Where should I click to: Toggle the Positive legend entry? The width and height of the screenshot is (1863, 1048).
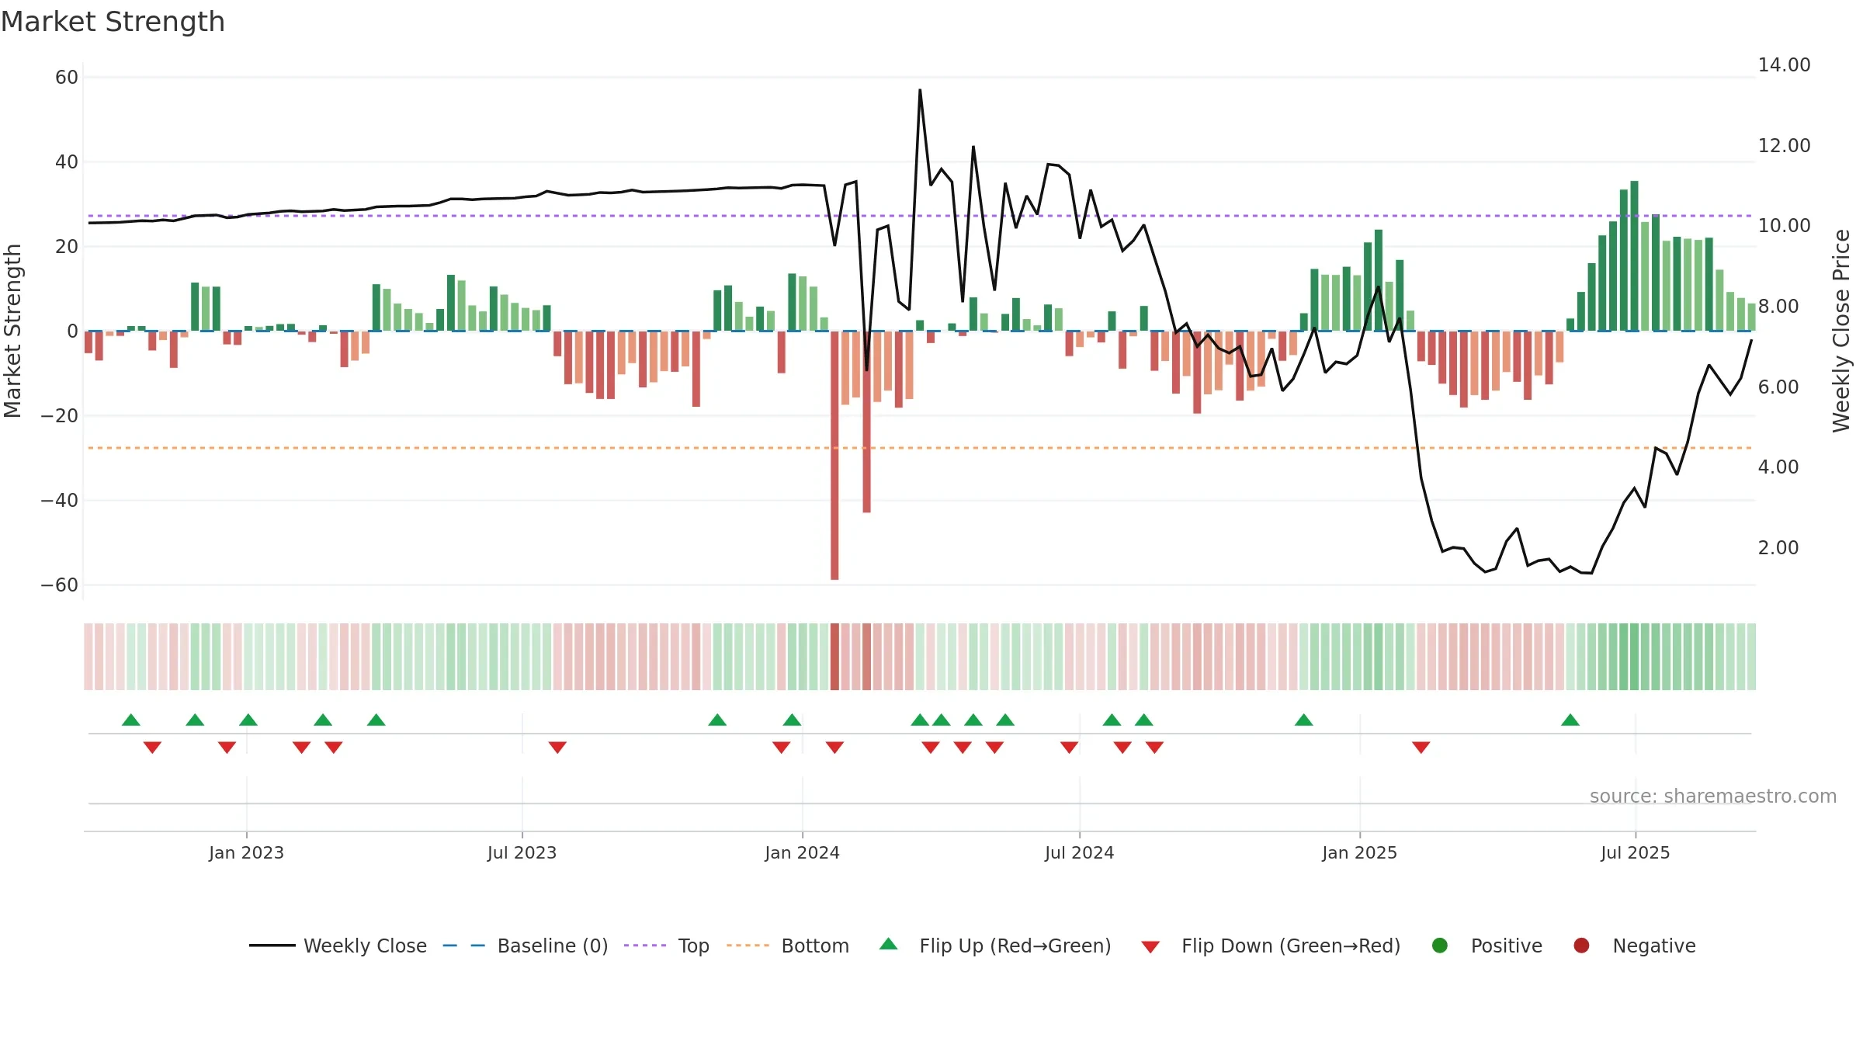click(1487, 946)
